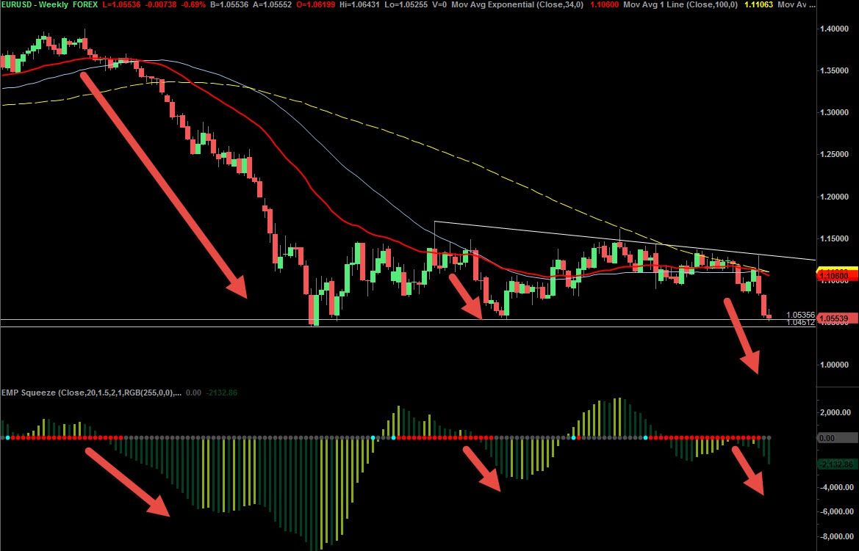Click the 1.20000 price axis label

[x=834, y=197]
